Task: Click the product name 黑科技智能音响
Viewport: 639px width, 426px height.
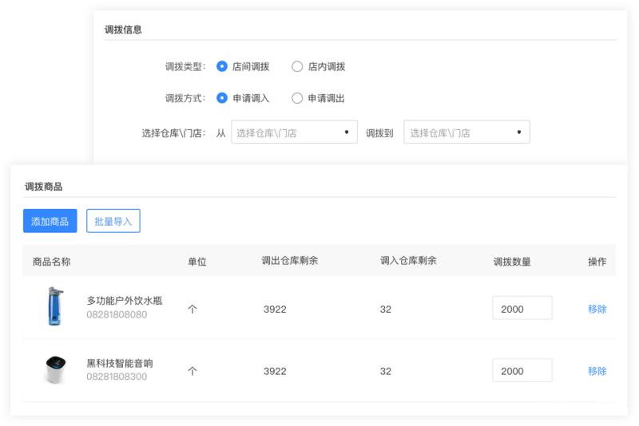Action: [x=120, y=363]
